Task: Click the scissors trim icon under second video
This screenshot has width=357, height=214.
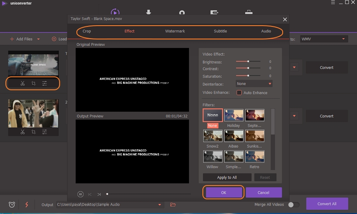Action: (23, 132)
